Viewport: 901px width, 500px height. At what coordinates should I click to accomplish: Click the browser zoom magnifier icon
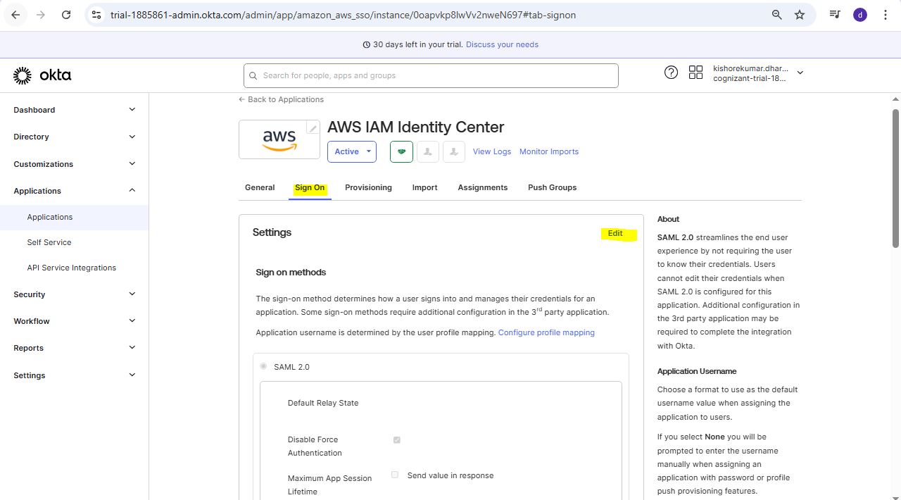coord(777,15)
